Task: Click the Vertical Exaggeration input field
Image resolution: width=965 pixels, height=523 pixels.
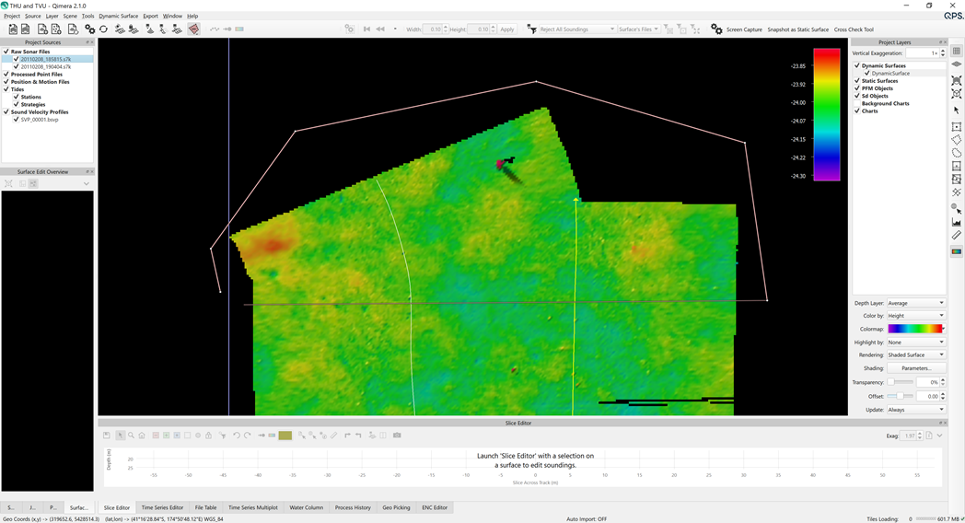Action: tap(920, 53)
